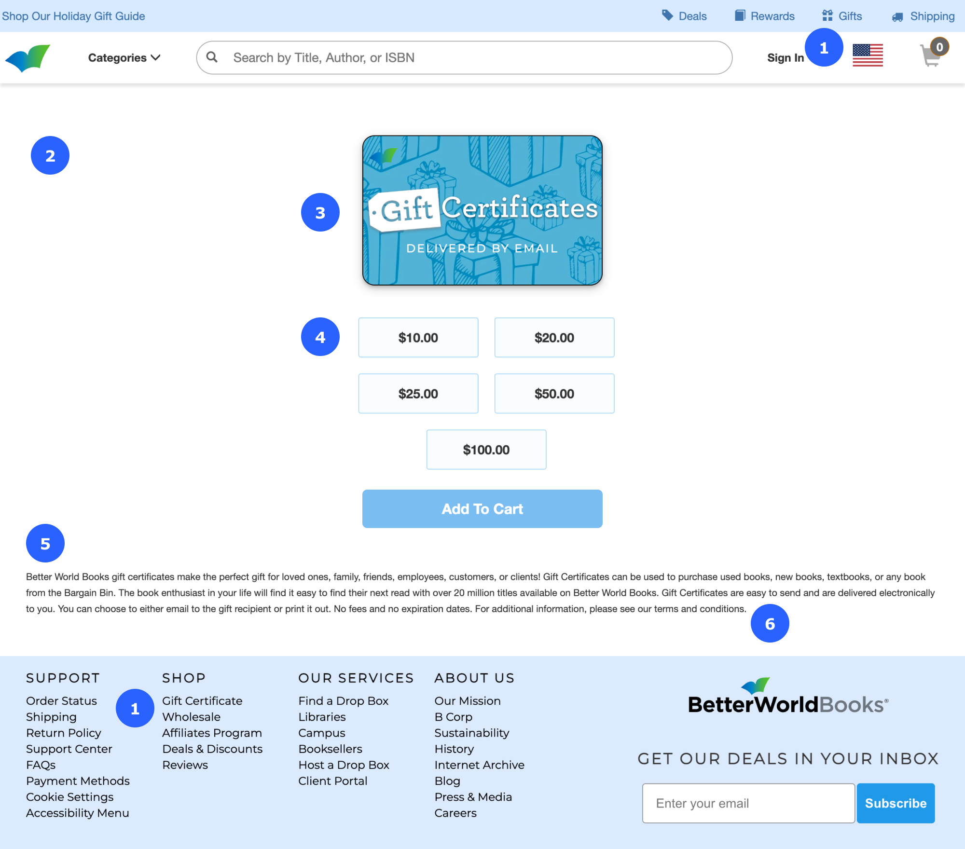965x849 pixels.
Task: Click the US flag country selector
Action: [x=868, y=55]
